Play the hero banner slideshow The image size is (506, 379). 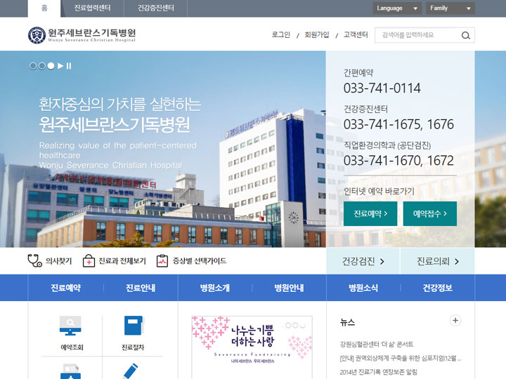60,66
